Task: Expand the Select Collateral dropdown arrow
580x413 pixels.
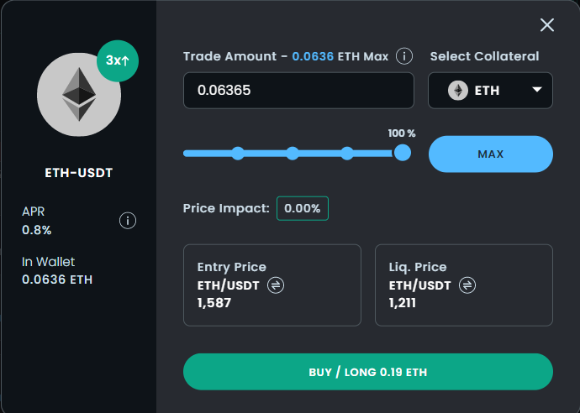Action: 537,89
